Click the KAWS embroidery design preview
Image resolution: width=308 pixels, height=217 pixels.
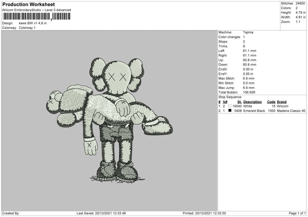(110, 120)
